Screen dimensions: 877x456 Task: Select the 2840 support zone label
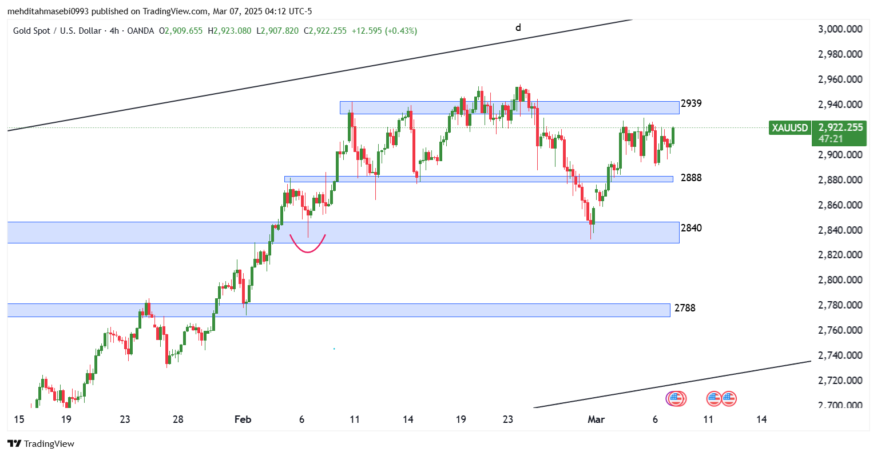[691, 228]
